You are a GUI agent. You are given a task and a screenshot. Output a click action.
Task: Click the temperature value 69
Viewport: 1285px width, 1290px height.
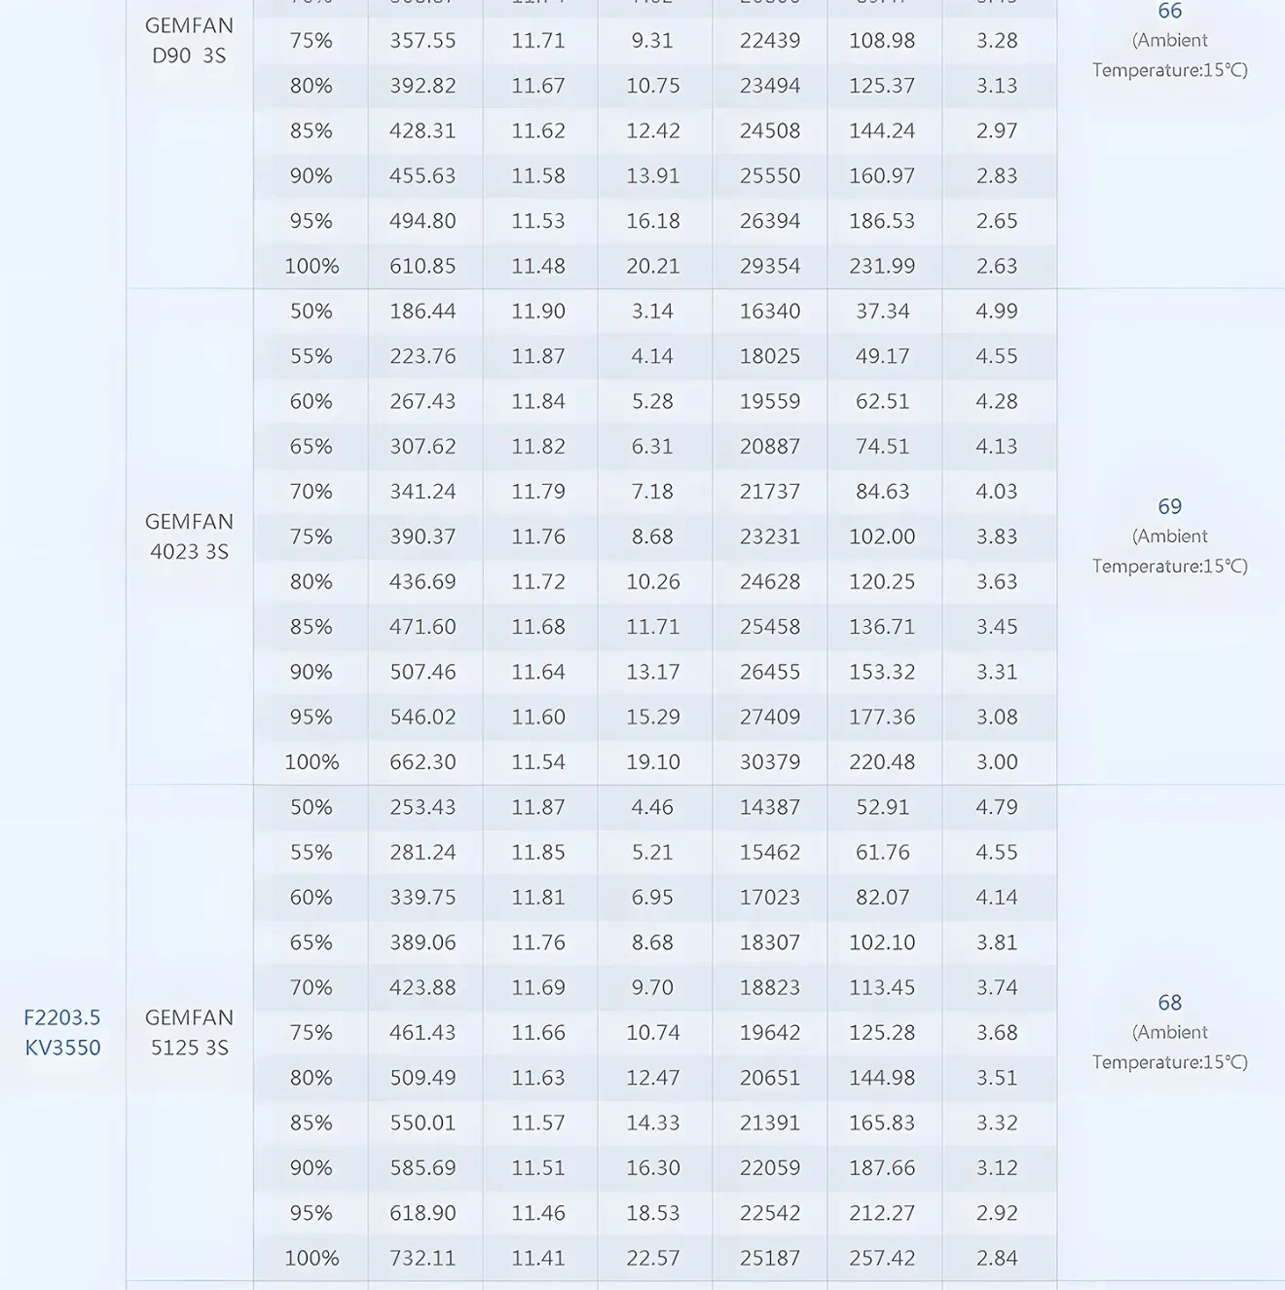click(x=1169, y=506)
